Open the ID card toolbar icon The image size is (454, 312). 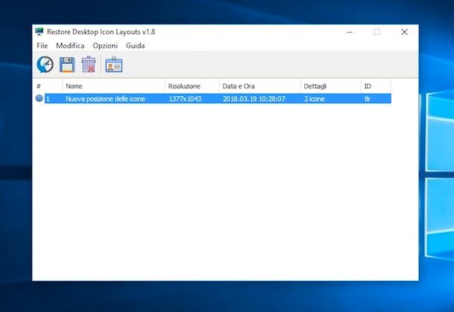click(x=114, y=64)
